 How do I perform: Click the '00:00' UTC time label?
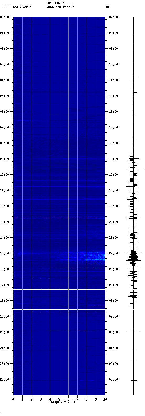113,285
